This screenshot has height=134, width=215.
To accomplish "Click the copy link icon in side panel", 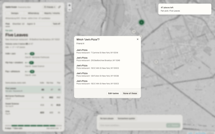I will pyautogui.click(x=59, y=7).
